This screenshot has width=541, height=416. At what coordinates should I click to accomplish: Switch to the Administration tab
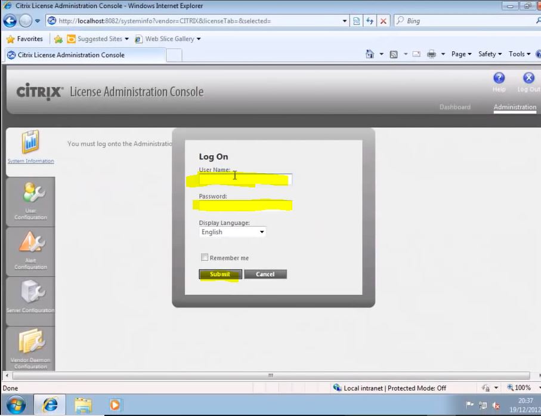tap(515, 107)
